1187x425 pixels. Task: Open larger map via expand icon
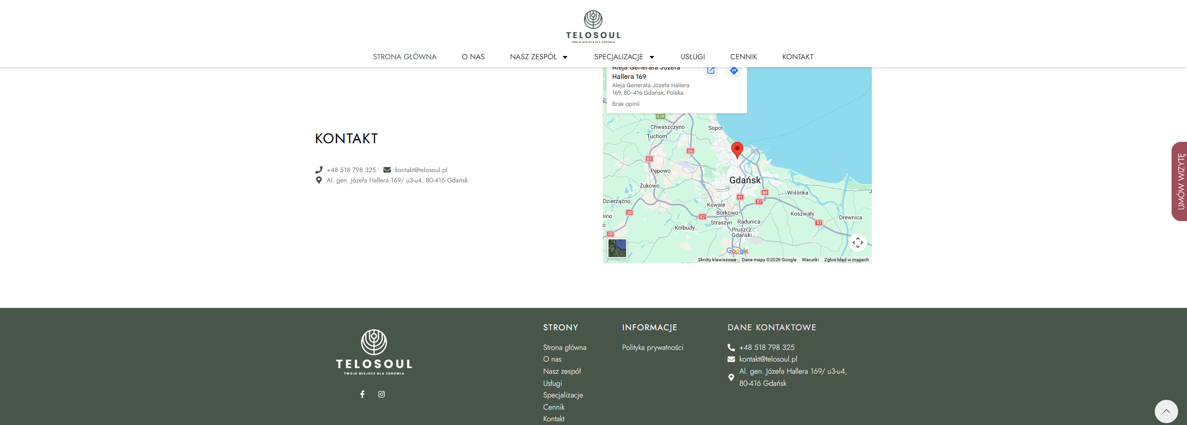(711, 71)
